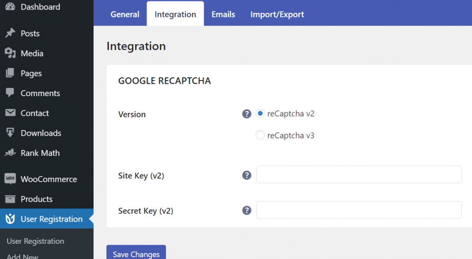Click the Secret Key (v2) label

click(x=146, y=211)
